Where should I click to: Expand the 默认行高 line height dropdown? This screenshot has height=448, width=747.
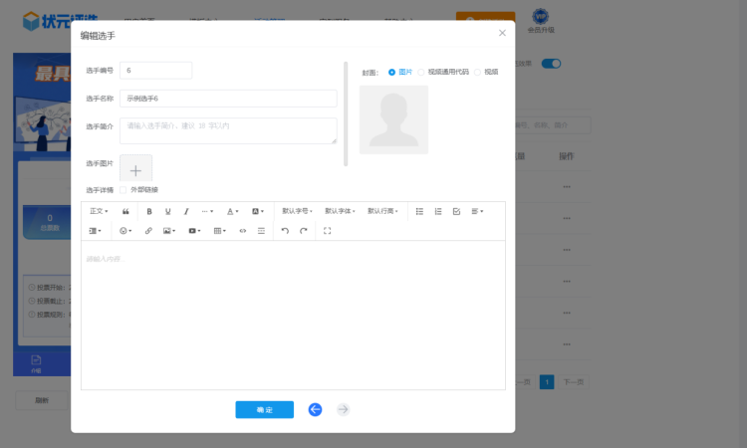click(382, 211)
